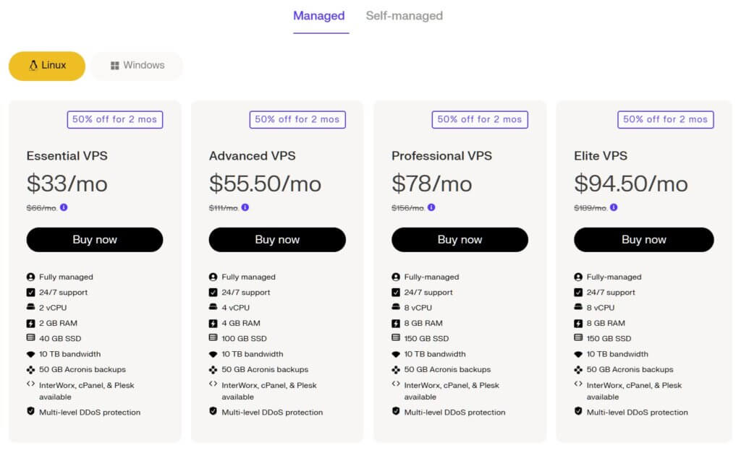Switch operating system toggle to Windows
Screen dimensions: 741x453
(x=137, y=66)
